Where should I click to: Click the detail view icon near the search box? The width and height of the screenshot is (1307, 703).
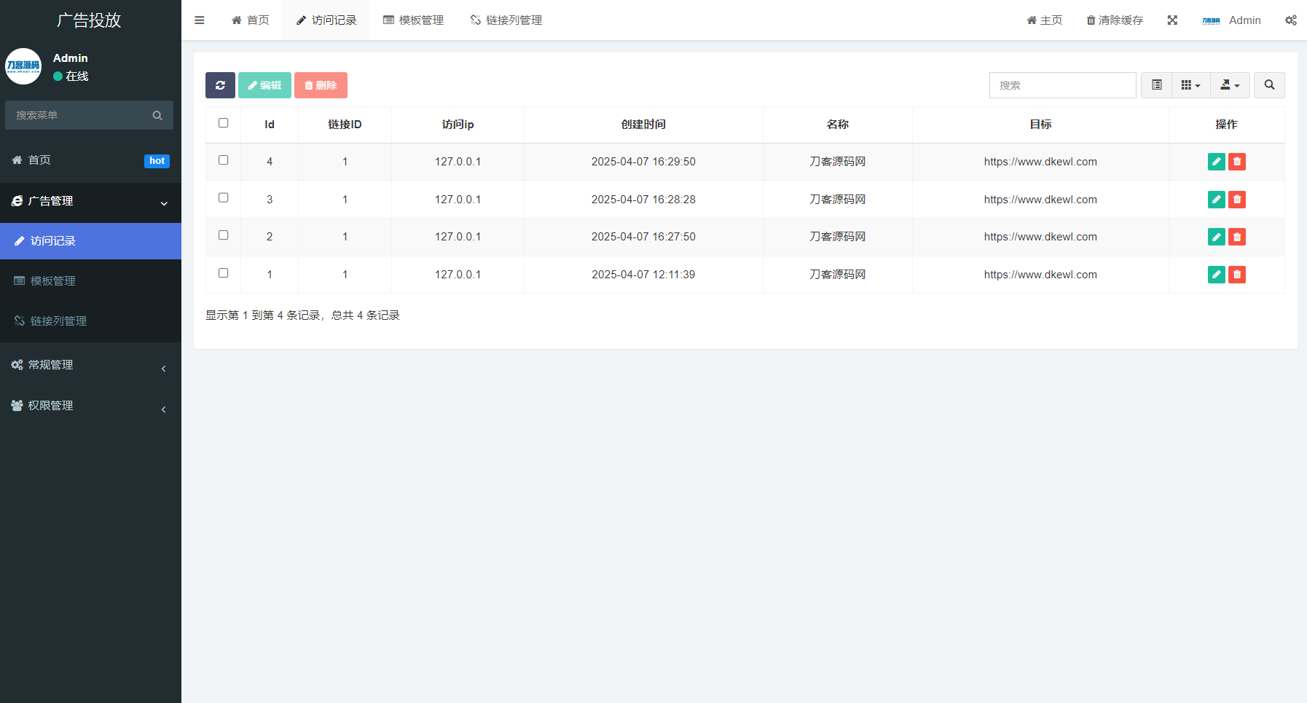coord(1156,85)
